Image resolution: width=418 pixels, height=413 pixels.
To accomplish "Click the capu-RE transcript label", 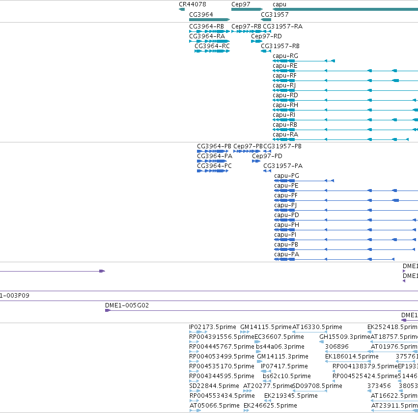I will (285, 66).
